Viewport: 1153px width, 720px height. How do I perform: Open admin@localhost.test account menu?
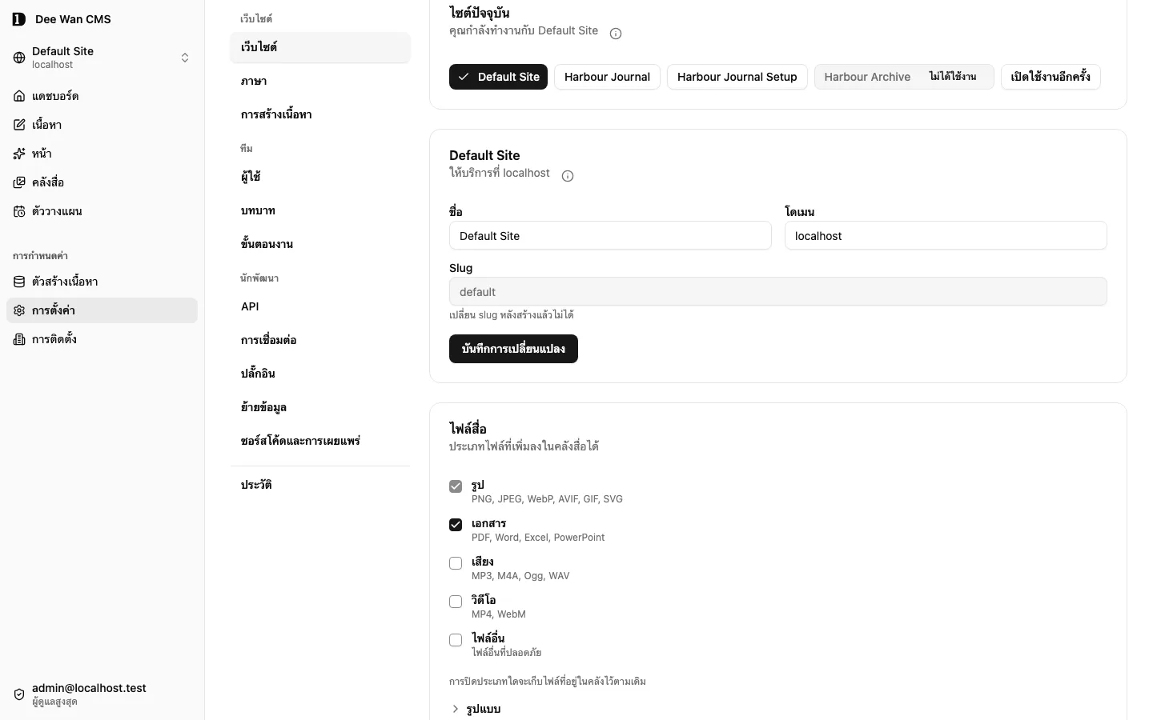(102, 694)
